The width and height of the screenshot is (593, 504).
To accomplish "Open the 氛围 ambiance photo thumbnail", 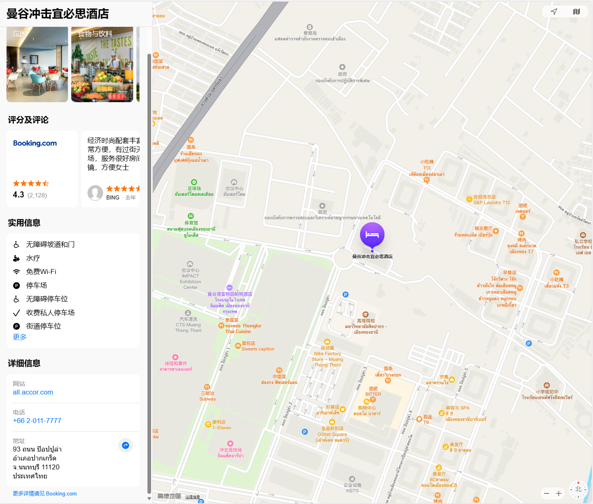I will tap(37, 64).
